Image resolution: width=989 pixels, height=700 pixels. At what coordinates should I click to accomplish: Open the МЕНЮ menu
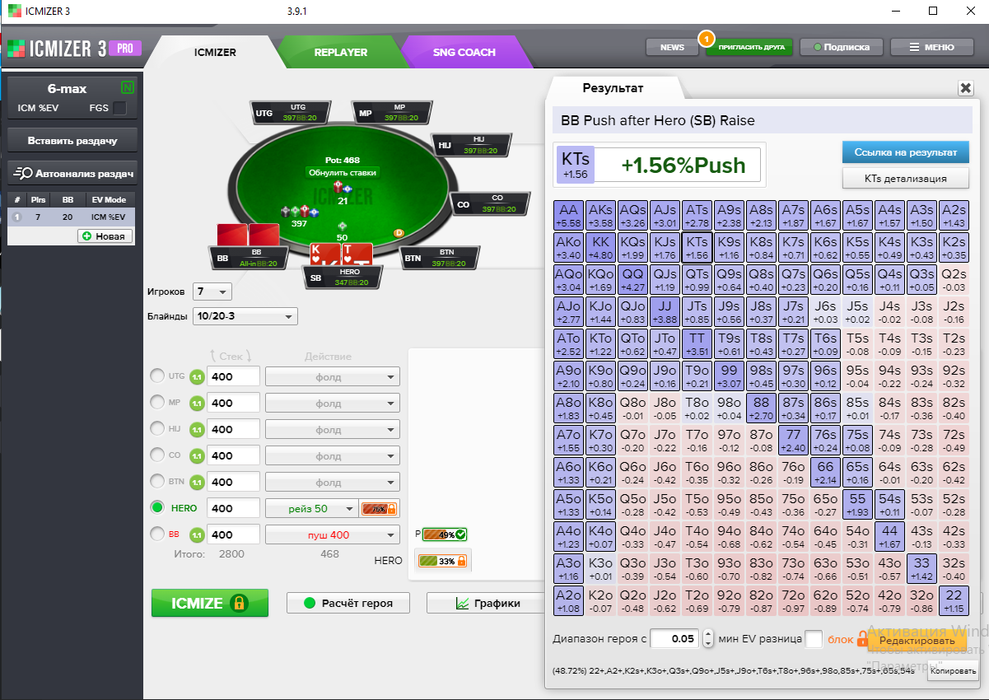click(x=932, y=47)
